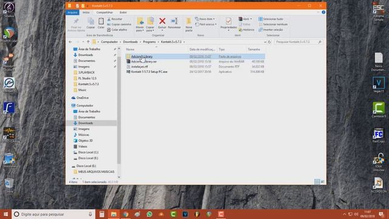389x219 pixels.
Task: Click the search magnifier icon
Action: [x=320, y=42]
